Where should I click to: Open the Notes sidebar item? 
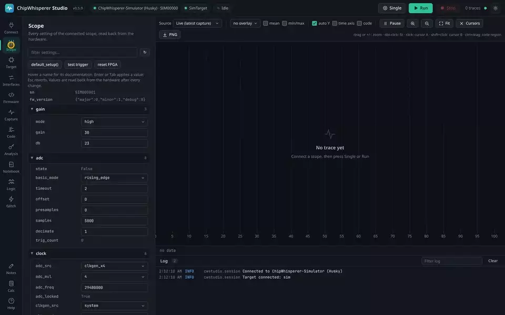(x=11, y=269)
